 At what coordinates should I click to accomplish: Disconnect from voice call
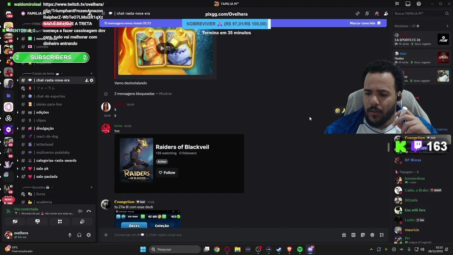coord(88,211)
